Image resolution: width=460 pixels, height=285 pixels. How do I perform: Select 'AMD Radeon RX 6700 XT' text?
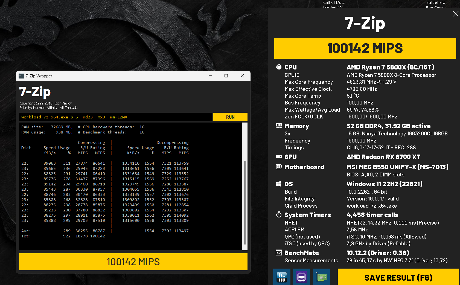[383, 157]
